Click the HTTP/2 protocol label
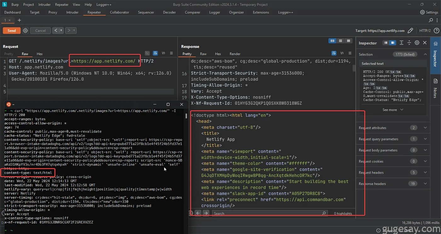 pyautogui.click(x=425, y=31)
